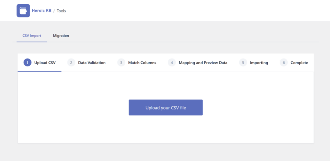Click the step 2 number circle
The width and height of the screenshot is (330, 161).
(x=71, y=63)
